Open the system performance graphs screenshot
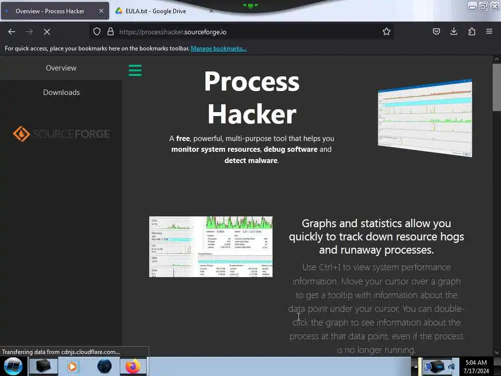501x376 pixels. [211, 247]
